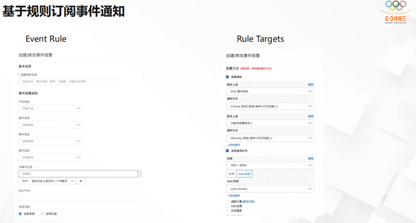Click +添加操作 below the Warning dropdown

(234, 145)
